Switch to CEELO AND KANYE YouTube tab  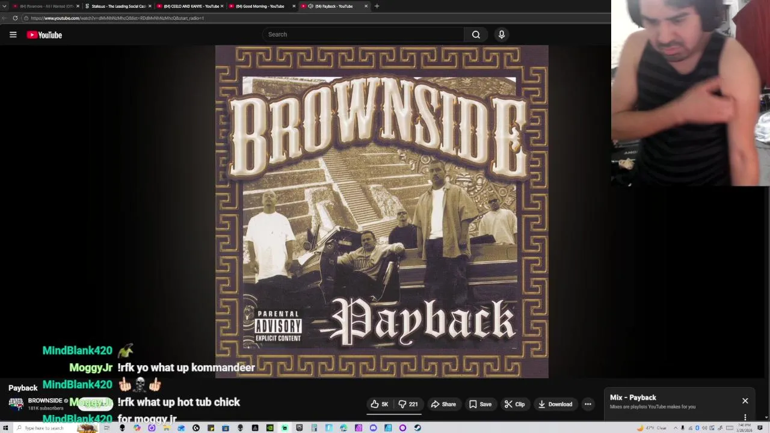(191, 6)
